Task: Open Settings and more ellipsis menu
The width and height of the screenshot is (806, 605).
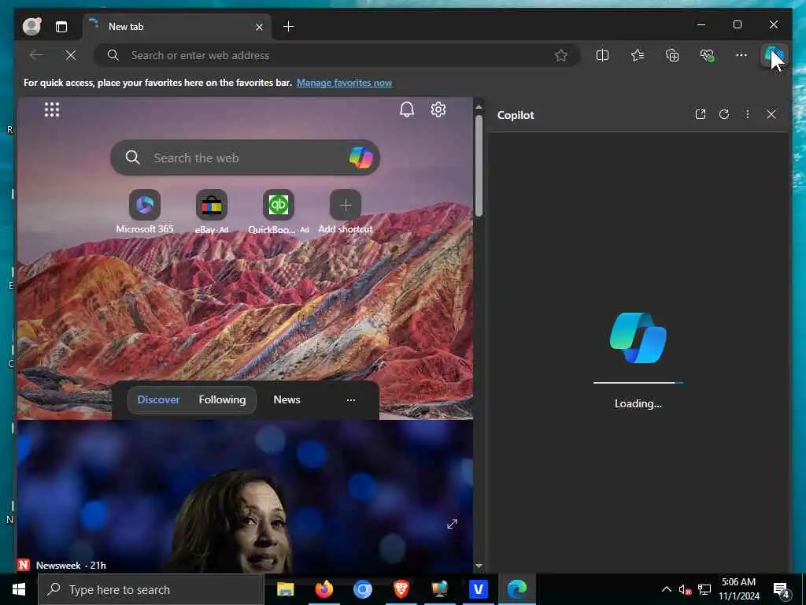Action: pos(741,55)
